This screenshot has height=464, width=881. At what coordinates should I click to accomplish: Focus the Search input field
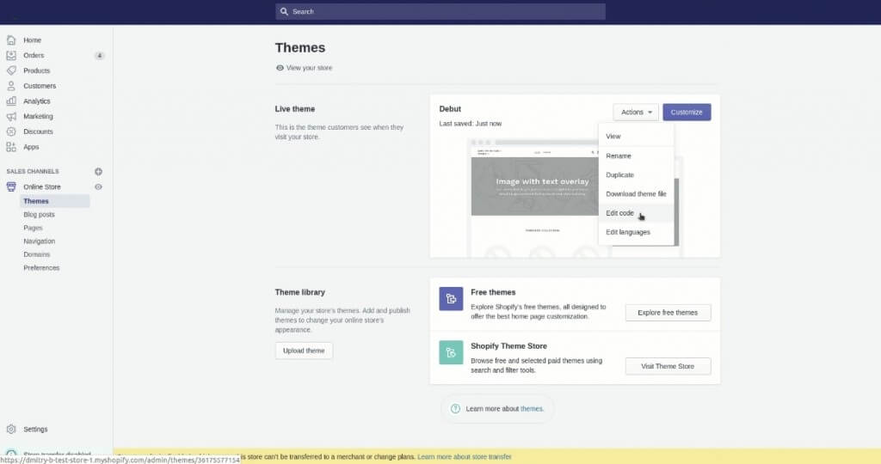coord(440,11)
